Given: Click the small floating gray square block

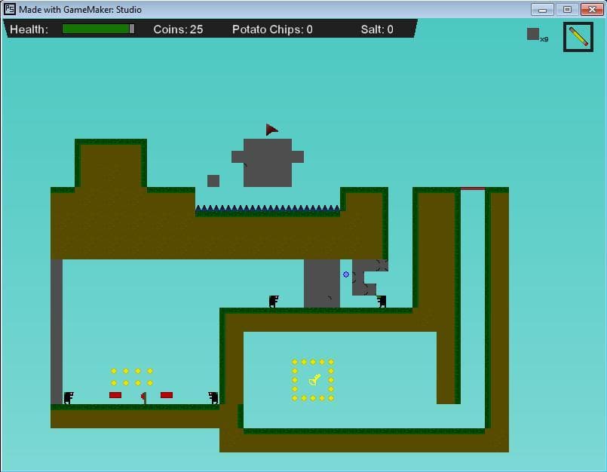Looking at the screenshot, I should [213, 181].
